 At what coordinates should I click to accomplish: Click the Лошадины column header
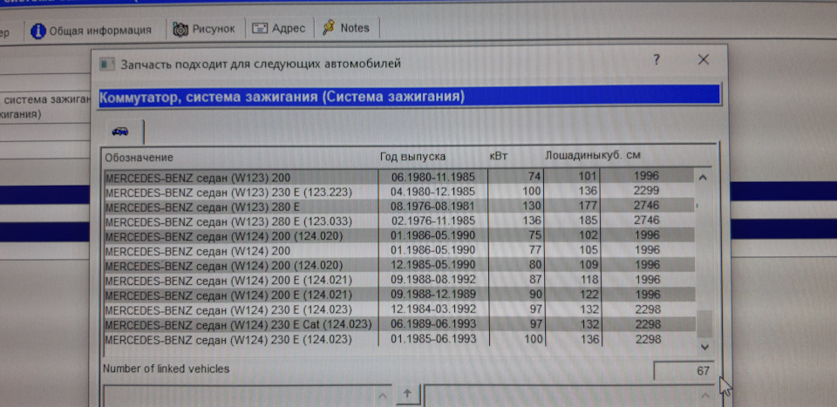pos(574,156)
